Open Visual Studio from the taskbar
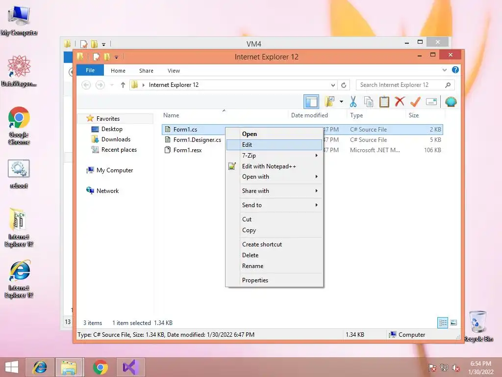502x377 pixels. 130,367
